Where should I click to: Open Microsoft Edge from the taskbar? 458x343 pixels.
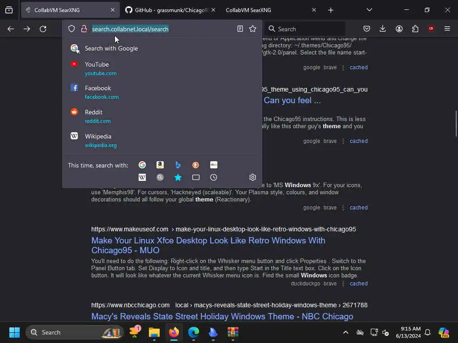pyautogui.click(x=193, y=332)
